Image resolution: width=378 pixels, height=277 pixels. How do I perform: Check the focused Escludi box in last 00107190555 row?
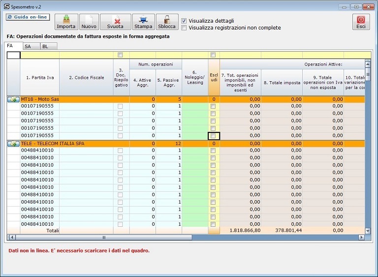coord(213,136)
